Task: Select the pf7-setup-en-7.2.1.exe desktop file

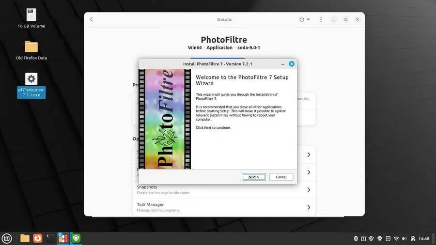Action: point(31,85)
